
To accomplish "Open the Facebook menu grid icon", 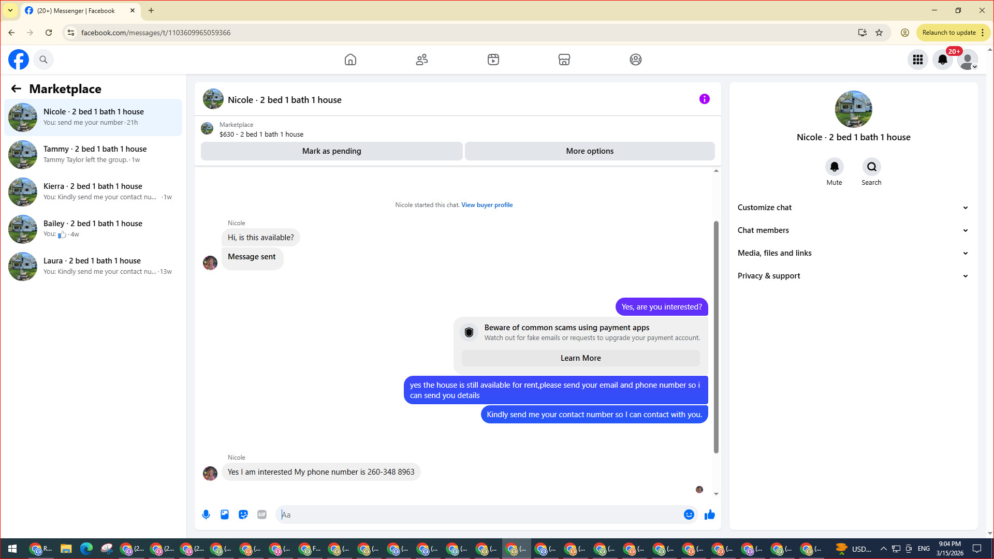I will pos(918,60).
